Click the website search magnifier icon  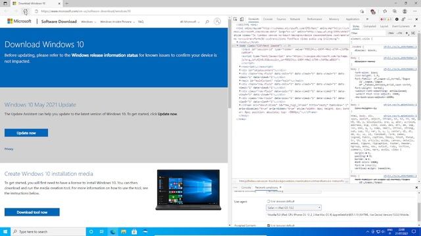click(207, 22)
